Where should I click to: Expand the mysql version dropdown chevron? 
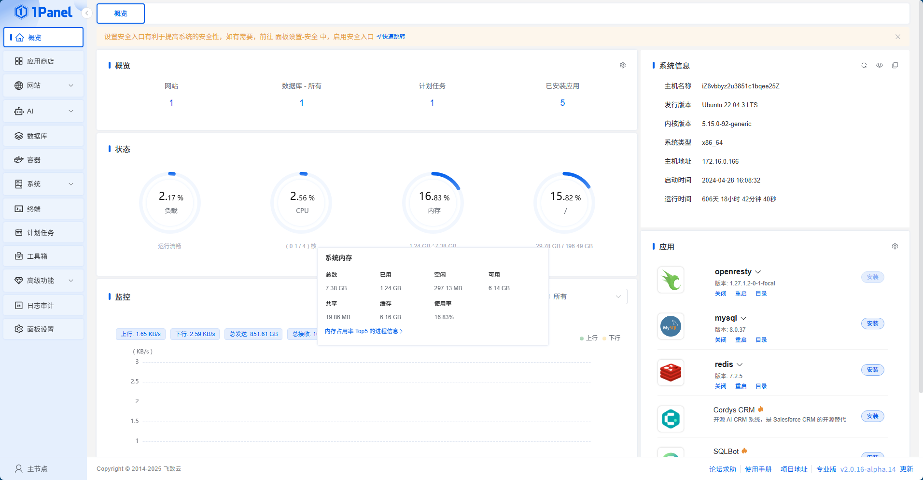coord(743,318)
